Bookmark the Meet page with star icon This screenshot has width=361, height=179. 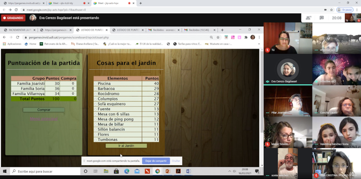pyautogui.click(x=331, y=10)
